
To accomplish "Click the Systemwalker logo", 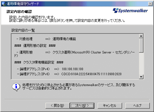I will [x=130, y=11].
